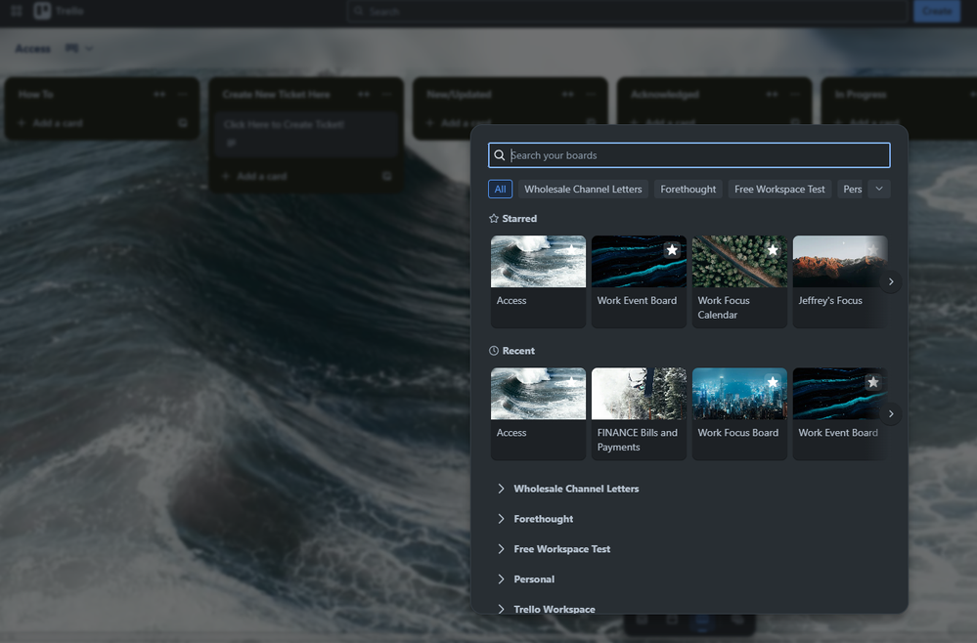Select the Wholesale Channel Letters filter chip
Image resolution: width=977 pixels, height=643 pixels.
click(x=583, y=189)
